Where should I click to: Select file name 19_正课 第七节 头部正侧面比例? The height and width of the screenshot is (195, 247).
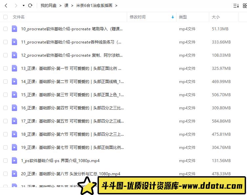click(73, 148)
